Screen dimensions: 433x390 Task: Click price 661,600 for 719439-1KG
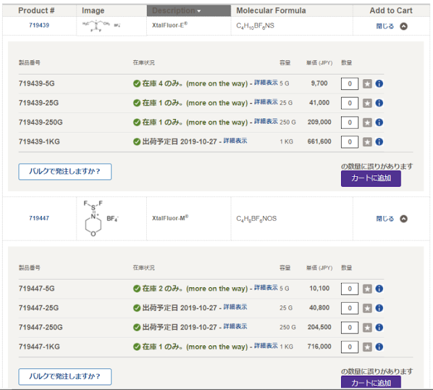tap(319, 142)
